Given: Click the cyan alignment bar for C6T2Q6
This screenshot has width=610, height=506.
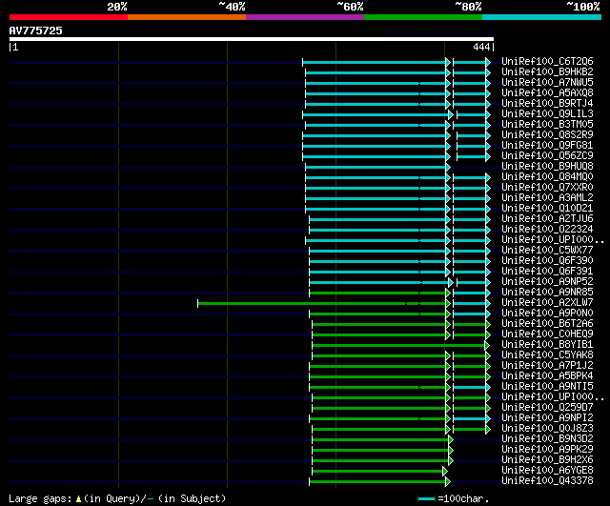Looking at the screenshot, I should pyautogui.click(x=375, y=63).
